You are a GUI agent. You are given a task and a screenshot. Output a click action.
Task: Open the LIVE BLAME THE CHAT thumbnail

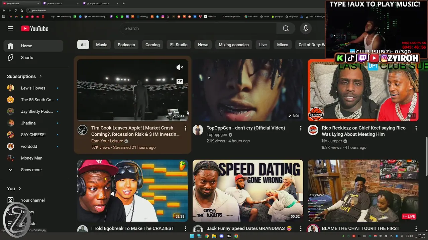click(363, 191)
